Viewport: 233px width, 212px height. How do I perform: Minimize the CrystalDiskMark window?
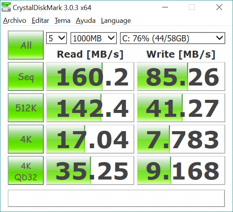[x=165, y=7]
